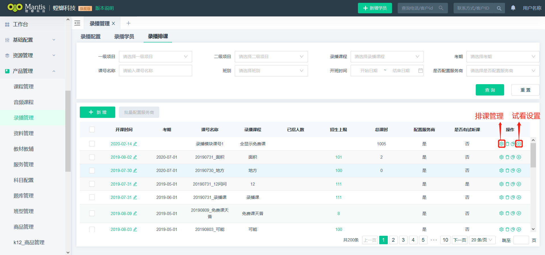
Task: Toggle the sidebar collapse menu icon
Action: pos(77,23)
